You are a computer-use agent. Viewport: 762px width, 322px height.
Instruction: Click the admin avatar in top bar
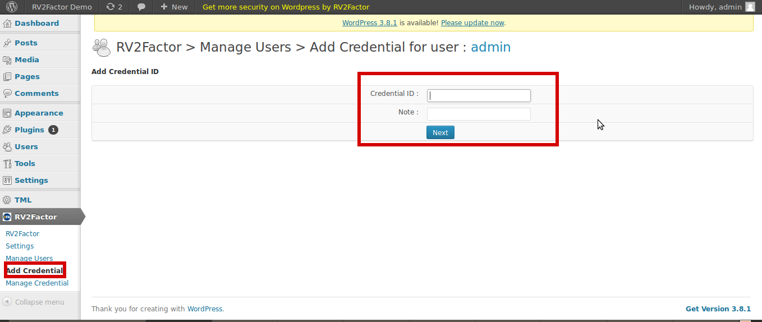point(750,7)
